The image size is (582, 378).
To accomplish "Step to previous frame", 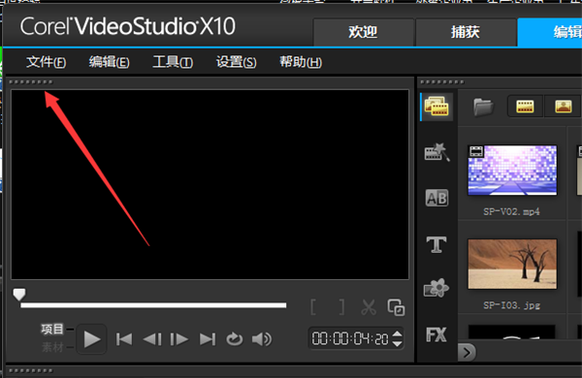I will [x=152, y=339].
